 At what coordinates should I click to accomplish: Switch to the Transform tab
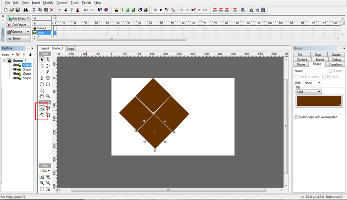click(x=335, y=64)
